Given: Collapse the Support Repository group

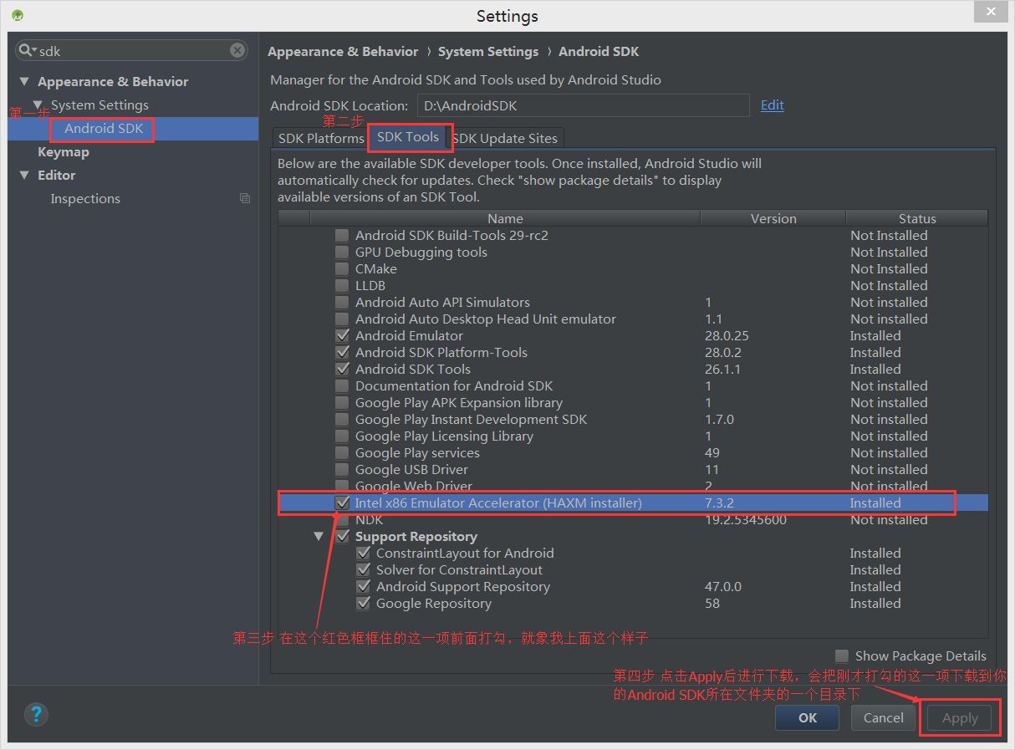Looking at the screenshot, I should click(319, 537).
